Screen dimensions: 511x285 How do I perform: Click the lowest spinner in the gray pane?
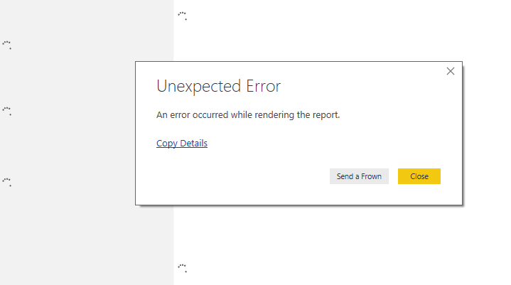click(x=7, y=182)
